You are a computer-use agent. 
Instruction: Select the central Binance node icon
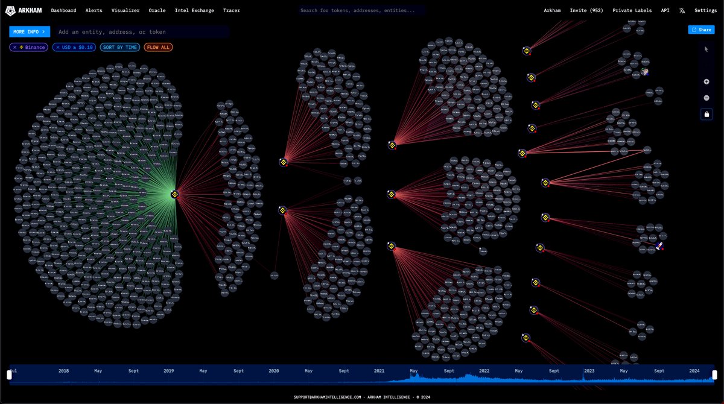point(174,195)
